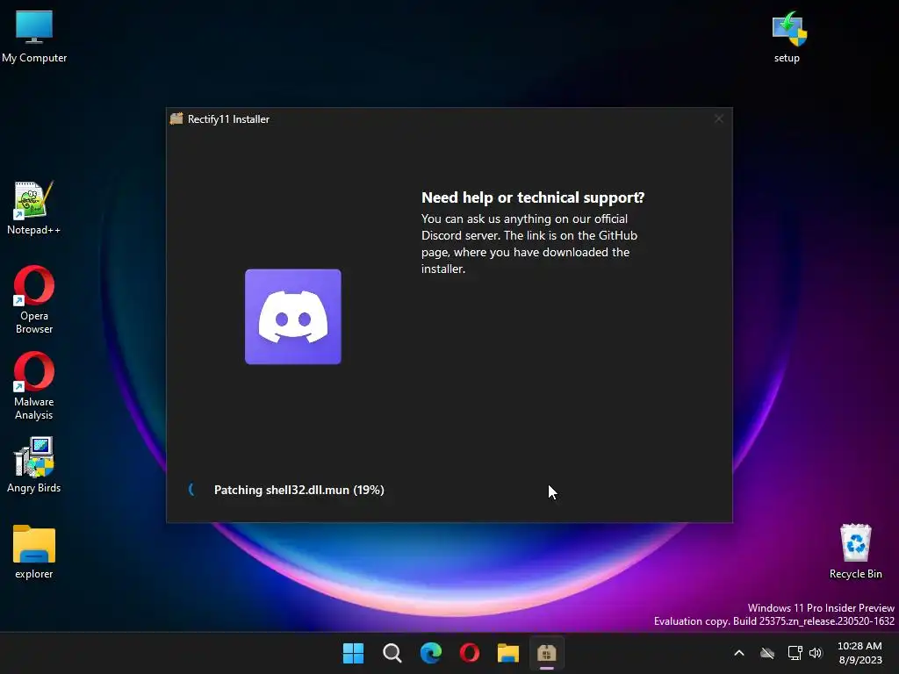Click the Discord server help paragraph
The width and height of the screenshot is (899, 674).
point(529,244)
